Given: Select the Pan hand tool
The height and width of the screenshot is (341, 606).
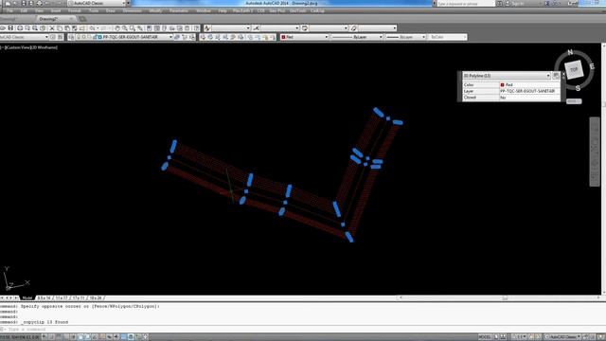Looking at the screenshot, I should coord(117,28).
